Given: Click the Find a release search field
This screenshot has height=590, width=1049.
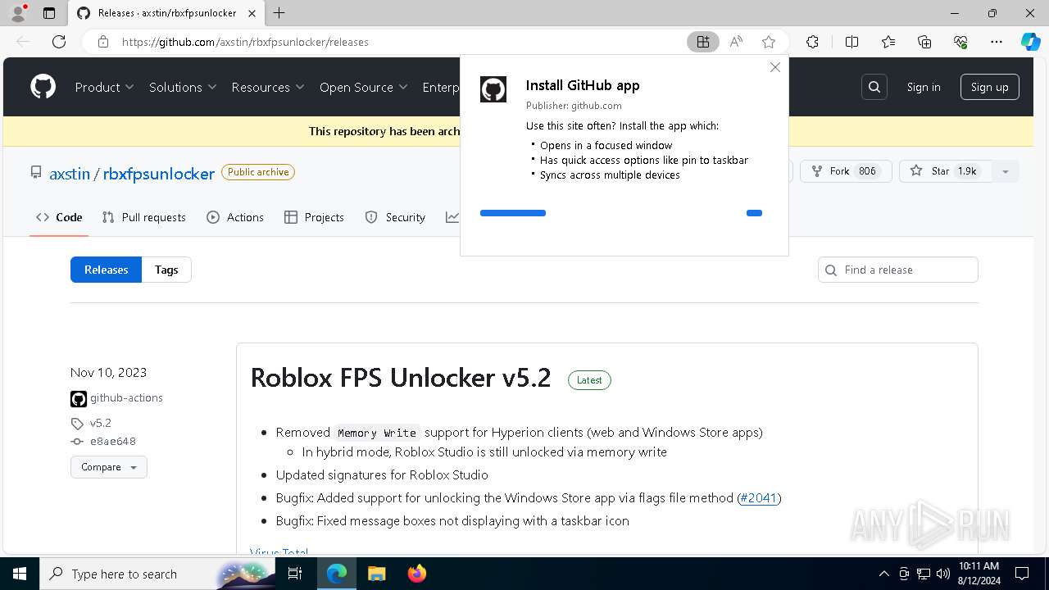Looking at the screenshot, I should (x=897, y=270).
